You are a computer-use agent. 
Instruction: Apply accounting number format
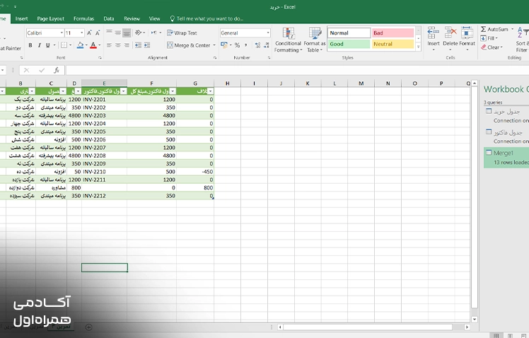point(223,45)
